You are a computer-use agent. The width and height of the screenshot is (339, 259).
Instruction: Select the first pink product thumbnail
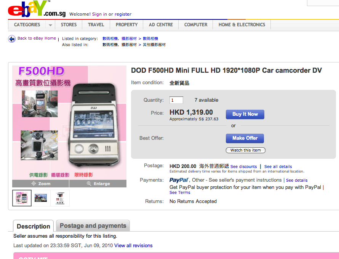(x=22, y=198)
